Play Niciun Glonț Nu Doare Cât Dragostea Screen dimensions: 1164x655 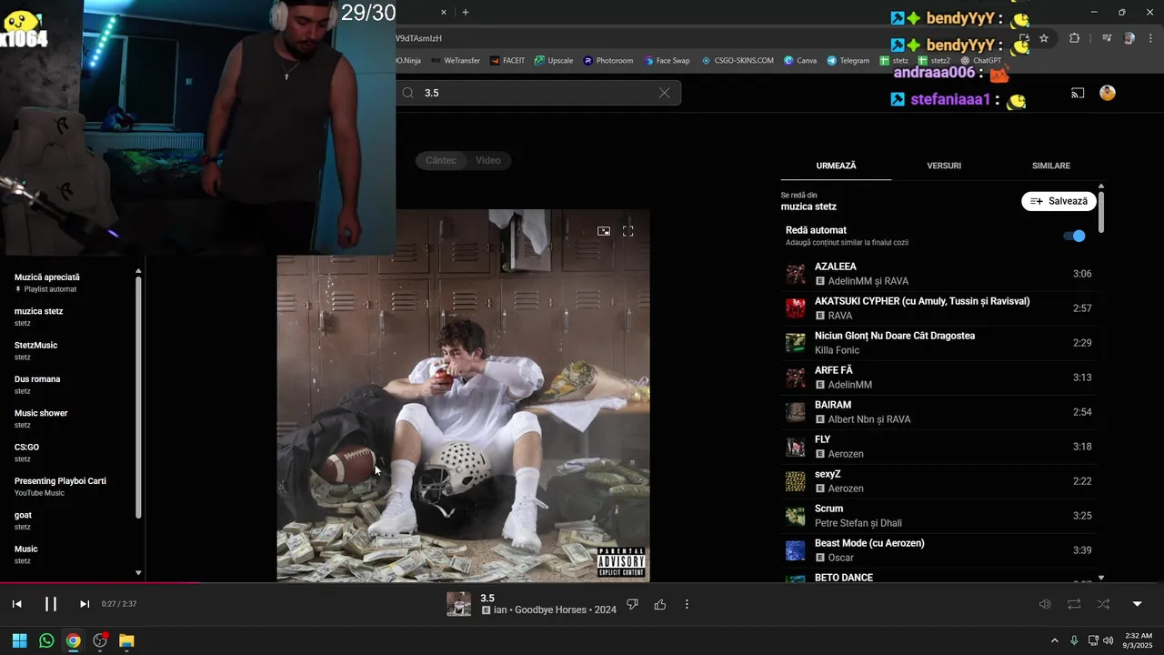pos(938,343)
